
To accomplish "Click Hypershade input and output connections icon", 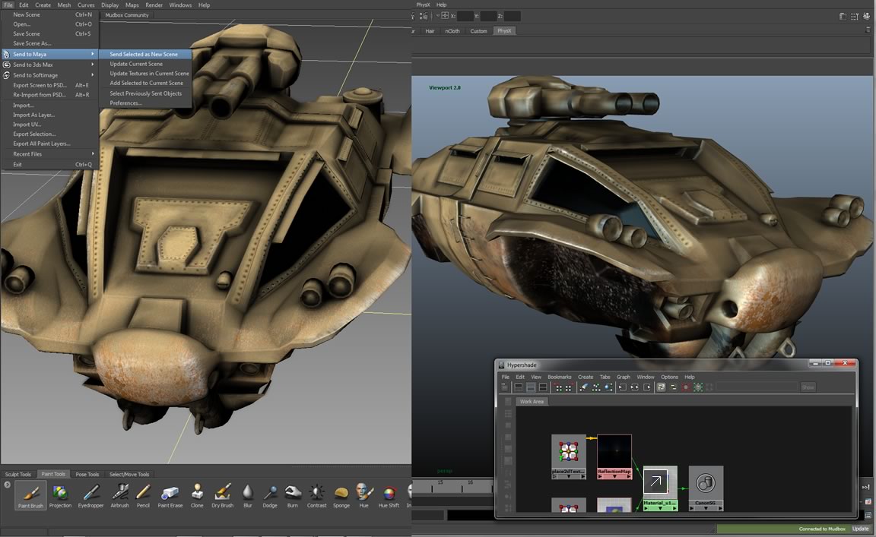I will (635, 387).
